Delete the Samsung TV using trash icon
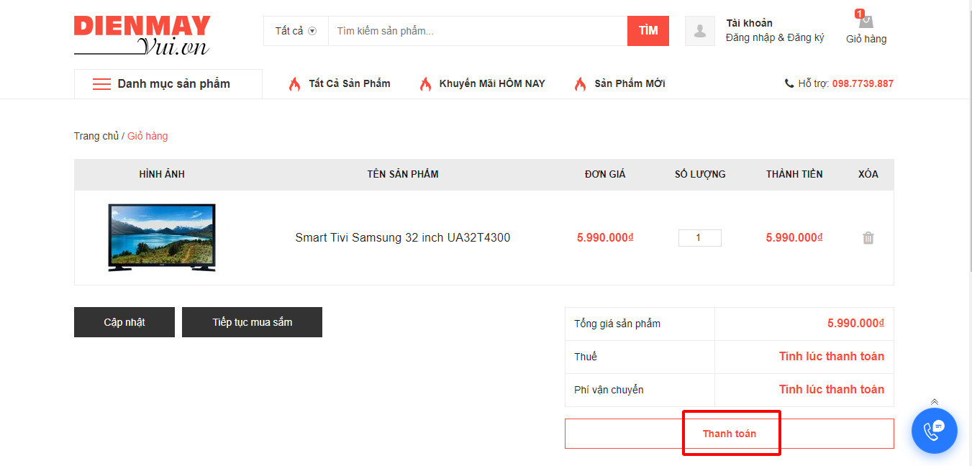 coord(868,238)
